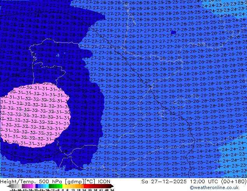Viewport: 247px width, 191px height.
Task: Pick the yellow legend swatch above 0
Action: 64,186
